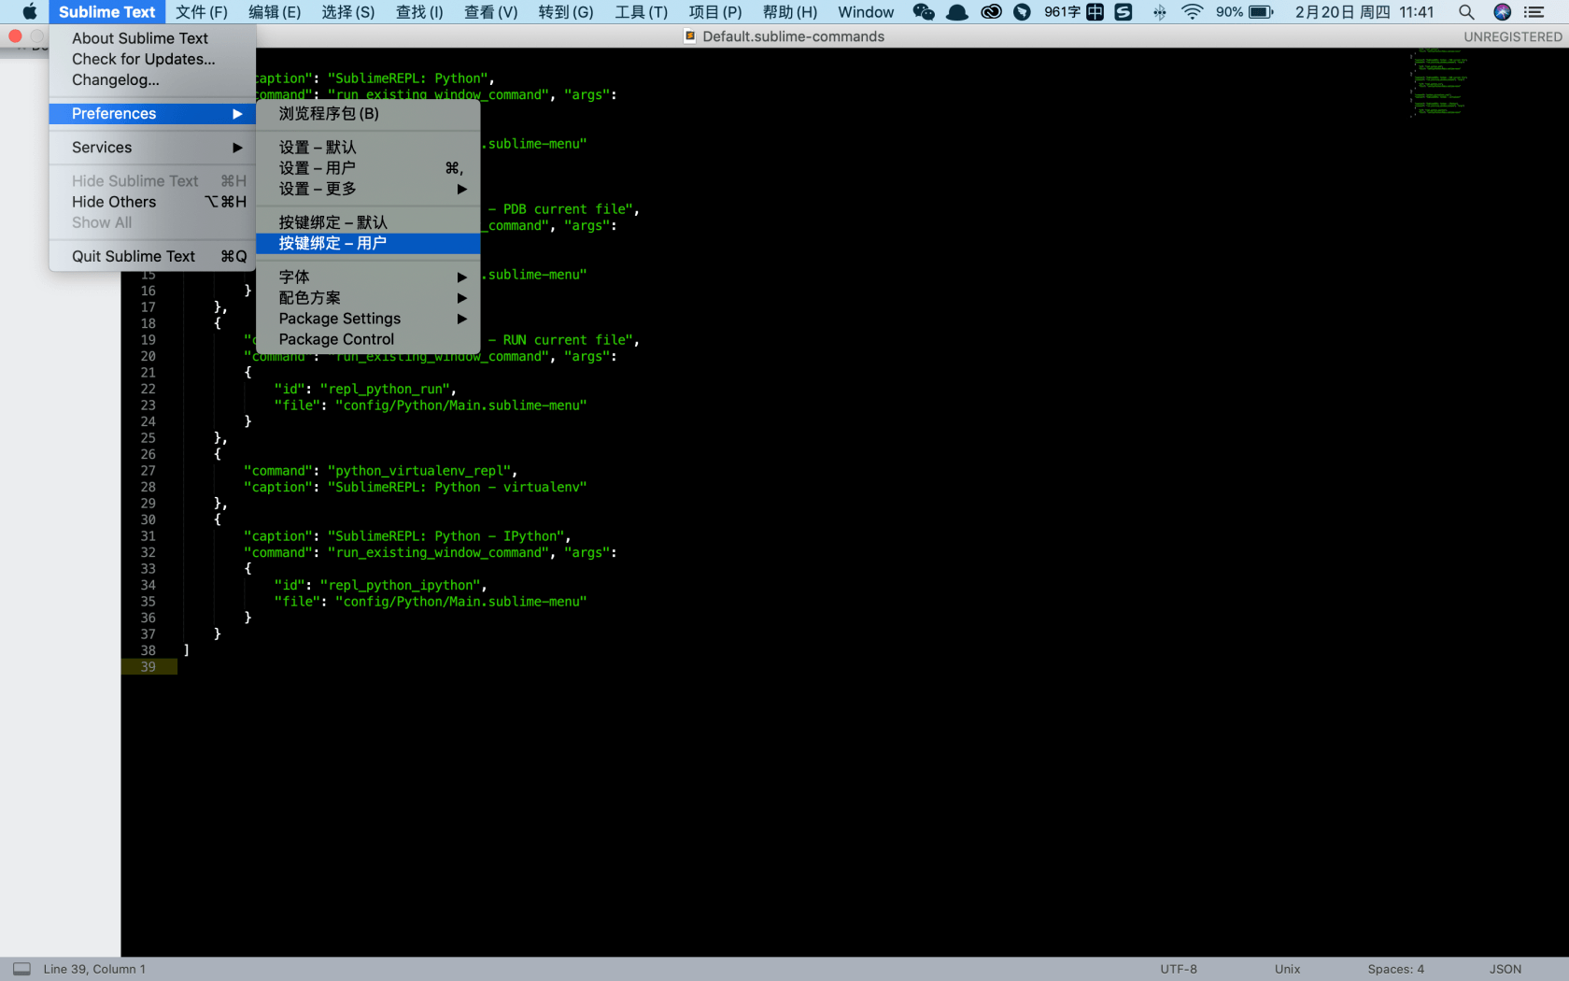Open UTF-8 encoding selector
This screenshot has width=1569, height=981.
coord(1179,969)
